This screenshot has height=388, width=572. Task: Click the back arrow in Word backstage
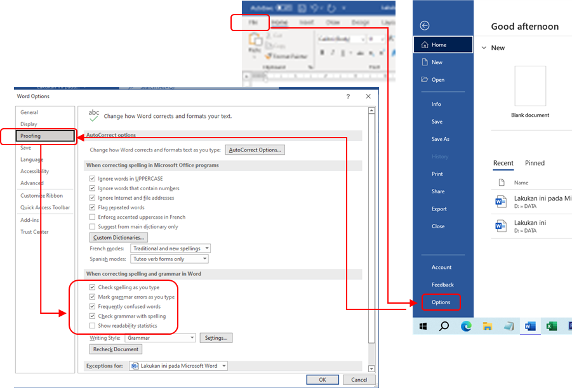(424, 25)
